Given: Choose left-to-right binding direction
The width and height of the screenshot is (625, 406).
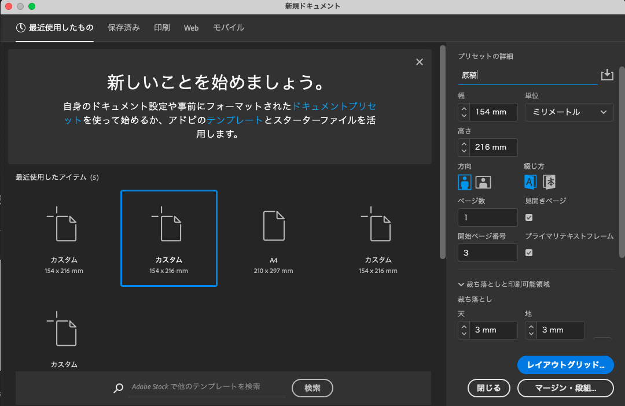Looking at the screenshot, I should click(x=530, y=182).
